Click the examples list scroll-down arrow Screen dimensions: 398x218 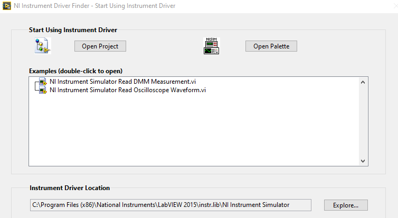(x=363, y=161)
